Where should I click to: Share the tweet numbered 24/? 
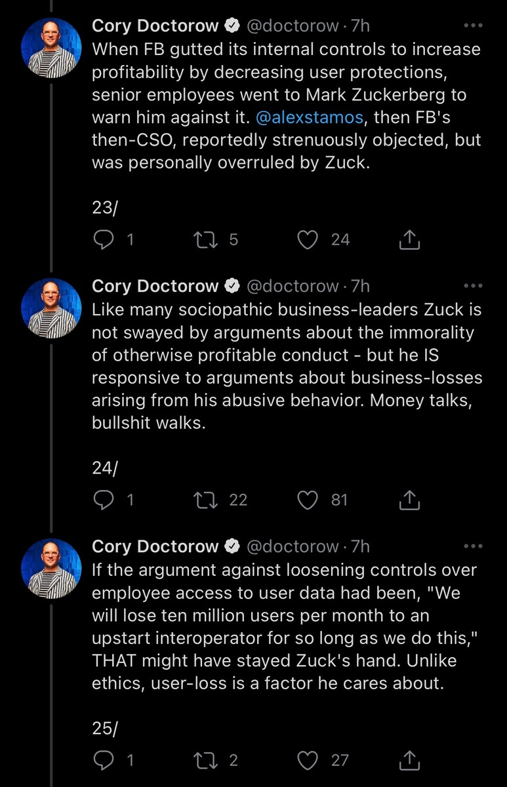(409, 500)
